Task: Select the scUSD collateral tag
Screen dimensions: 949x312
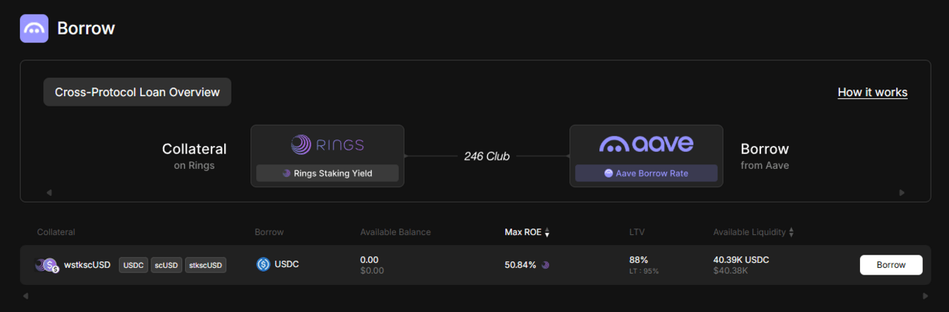Action: click(x=167, y=265)
